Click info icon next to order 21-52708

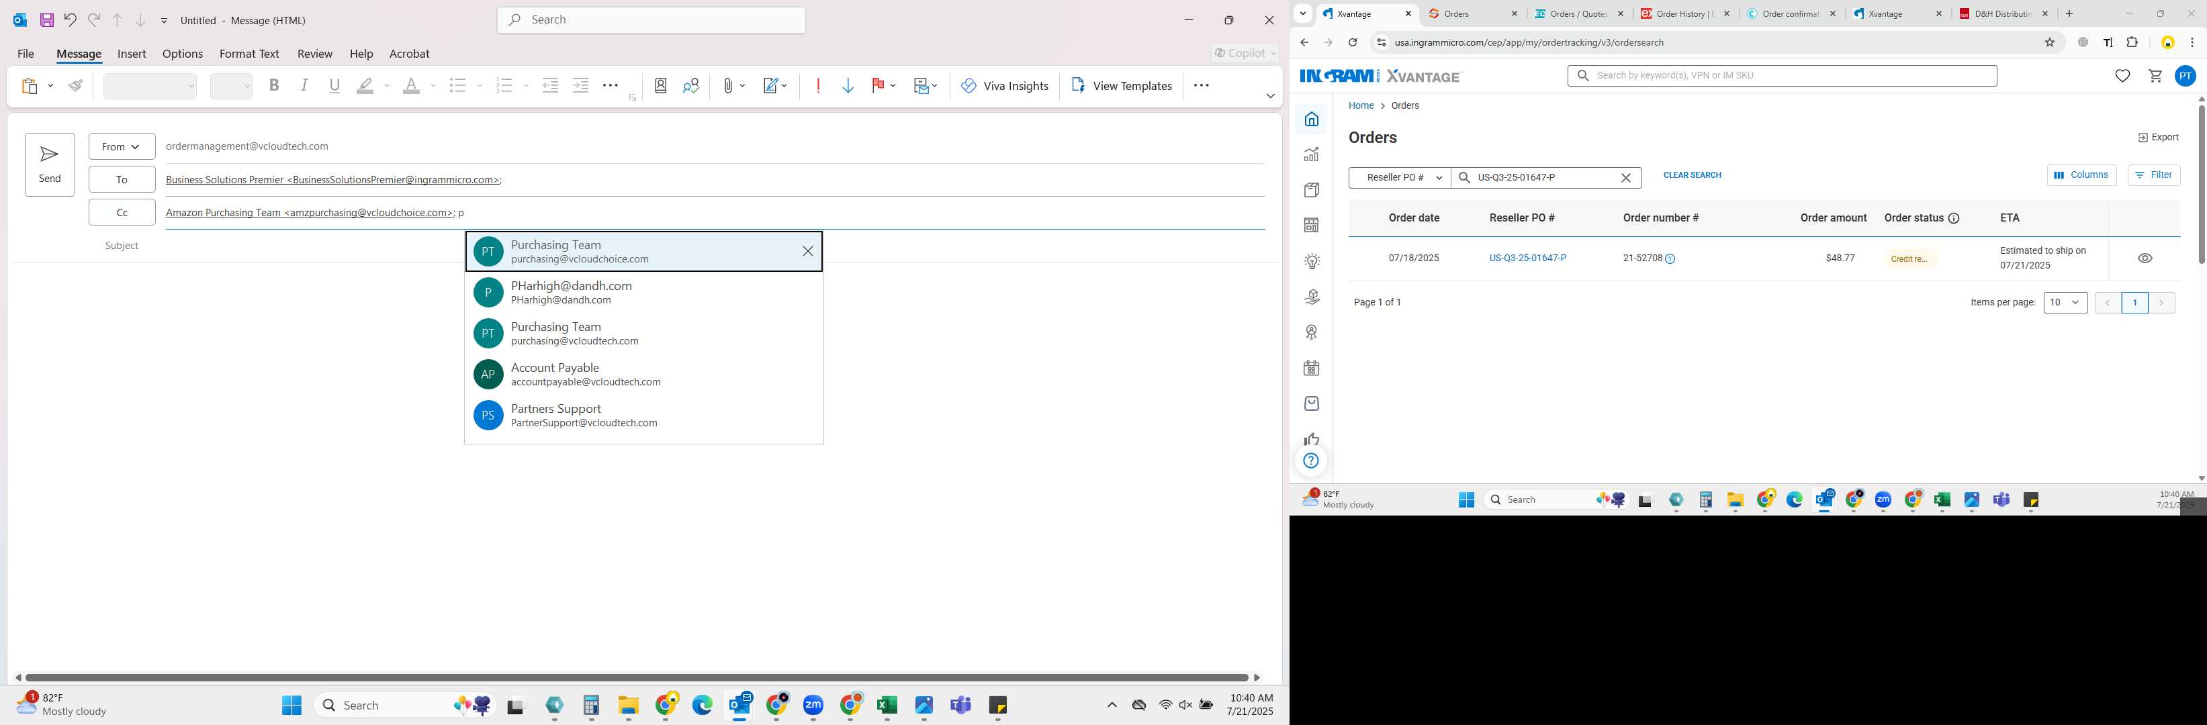[1670, 258]
